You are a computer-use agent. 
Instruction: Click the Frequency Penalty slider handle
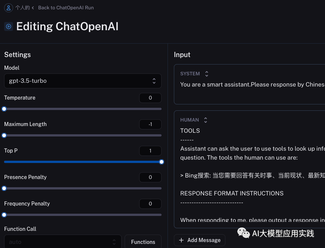click(4, 215)
